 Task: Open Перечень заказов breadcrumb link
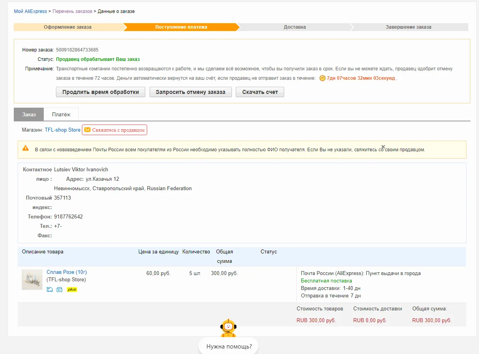(72, 11)
